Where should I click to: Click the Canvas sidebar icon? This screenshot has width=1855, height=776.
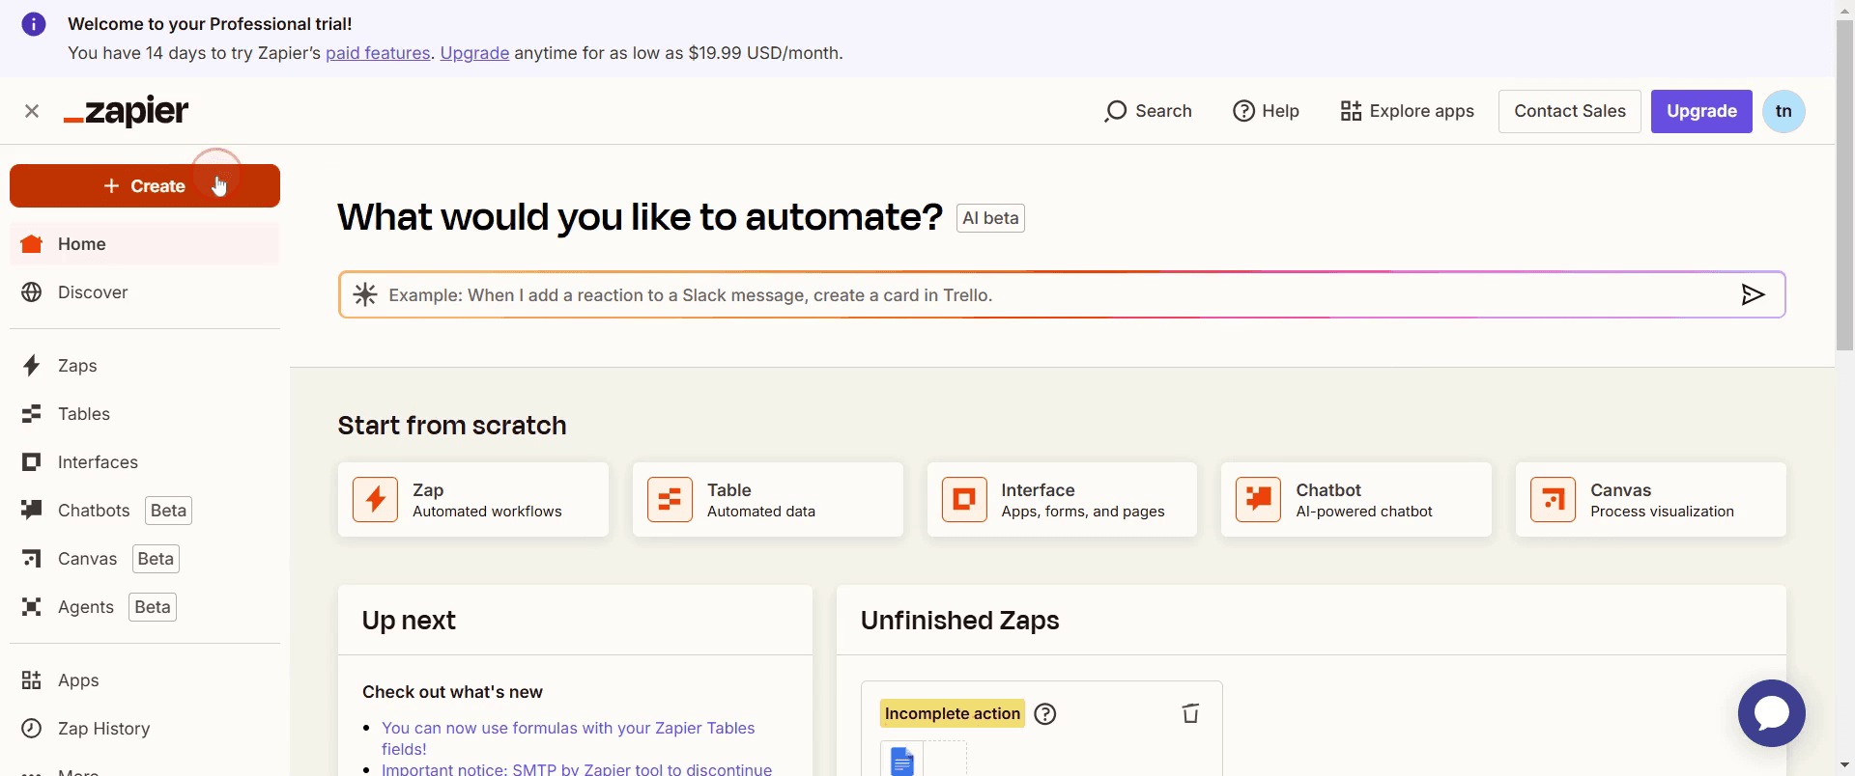32,559
